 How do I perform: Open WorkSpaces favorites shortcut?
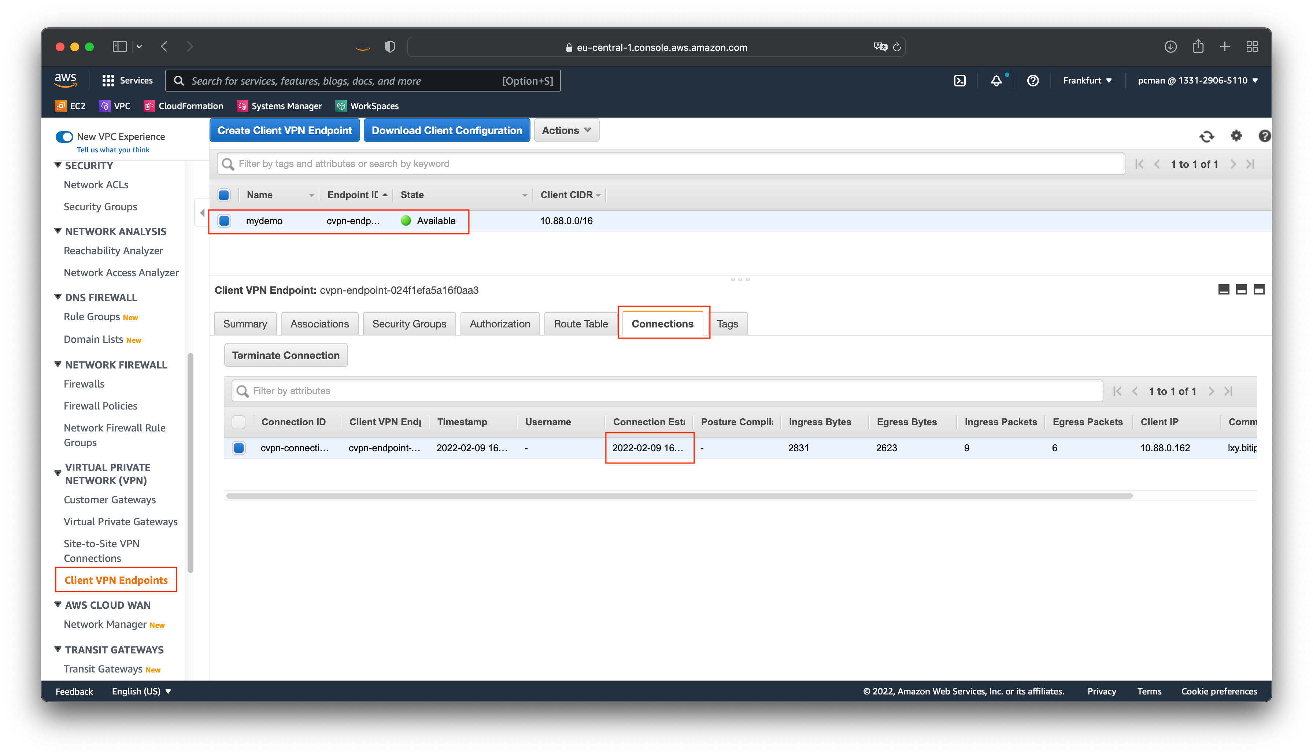[367, 106]
